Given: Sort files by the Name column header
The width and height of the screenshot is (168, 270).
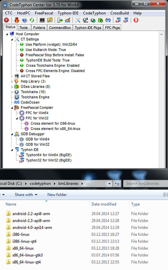Looking at the screenshot, I should tap(11, 204).
